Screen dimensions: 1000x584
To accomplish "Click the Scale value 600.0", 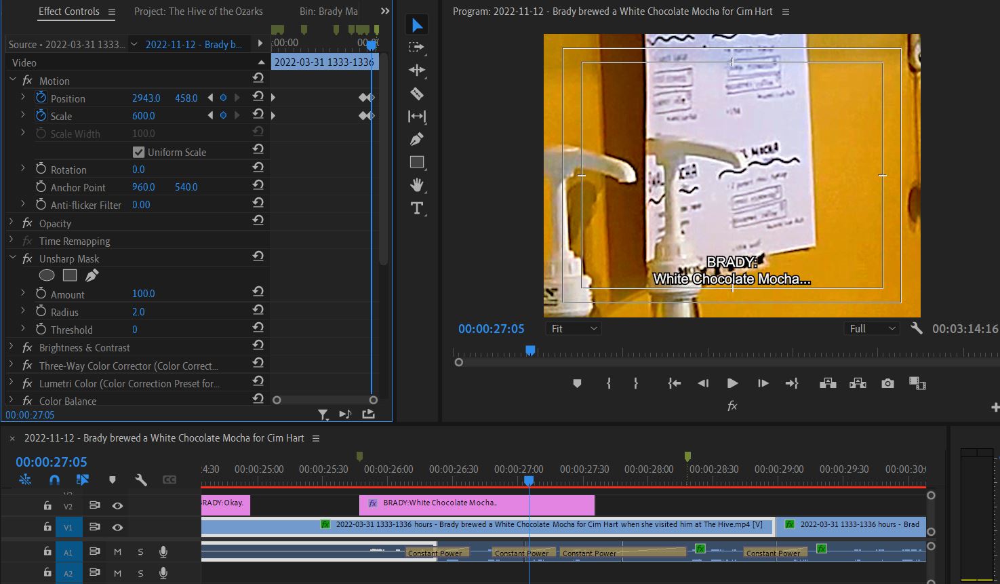I will 144,116.
